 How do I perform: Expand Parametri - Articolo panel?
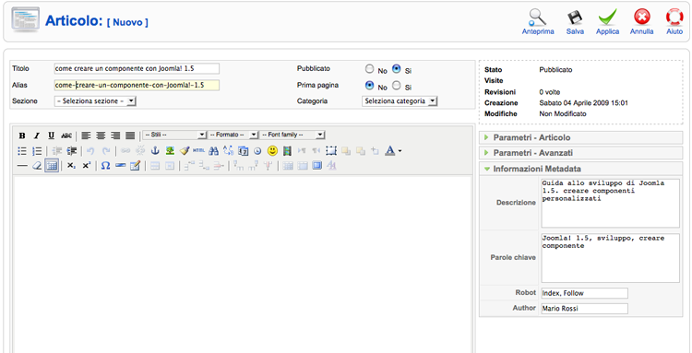pos(580,137)
